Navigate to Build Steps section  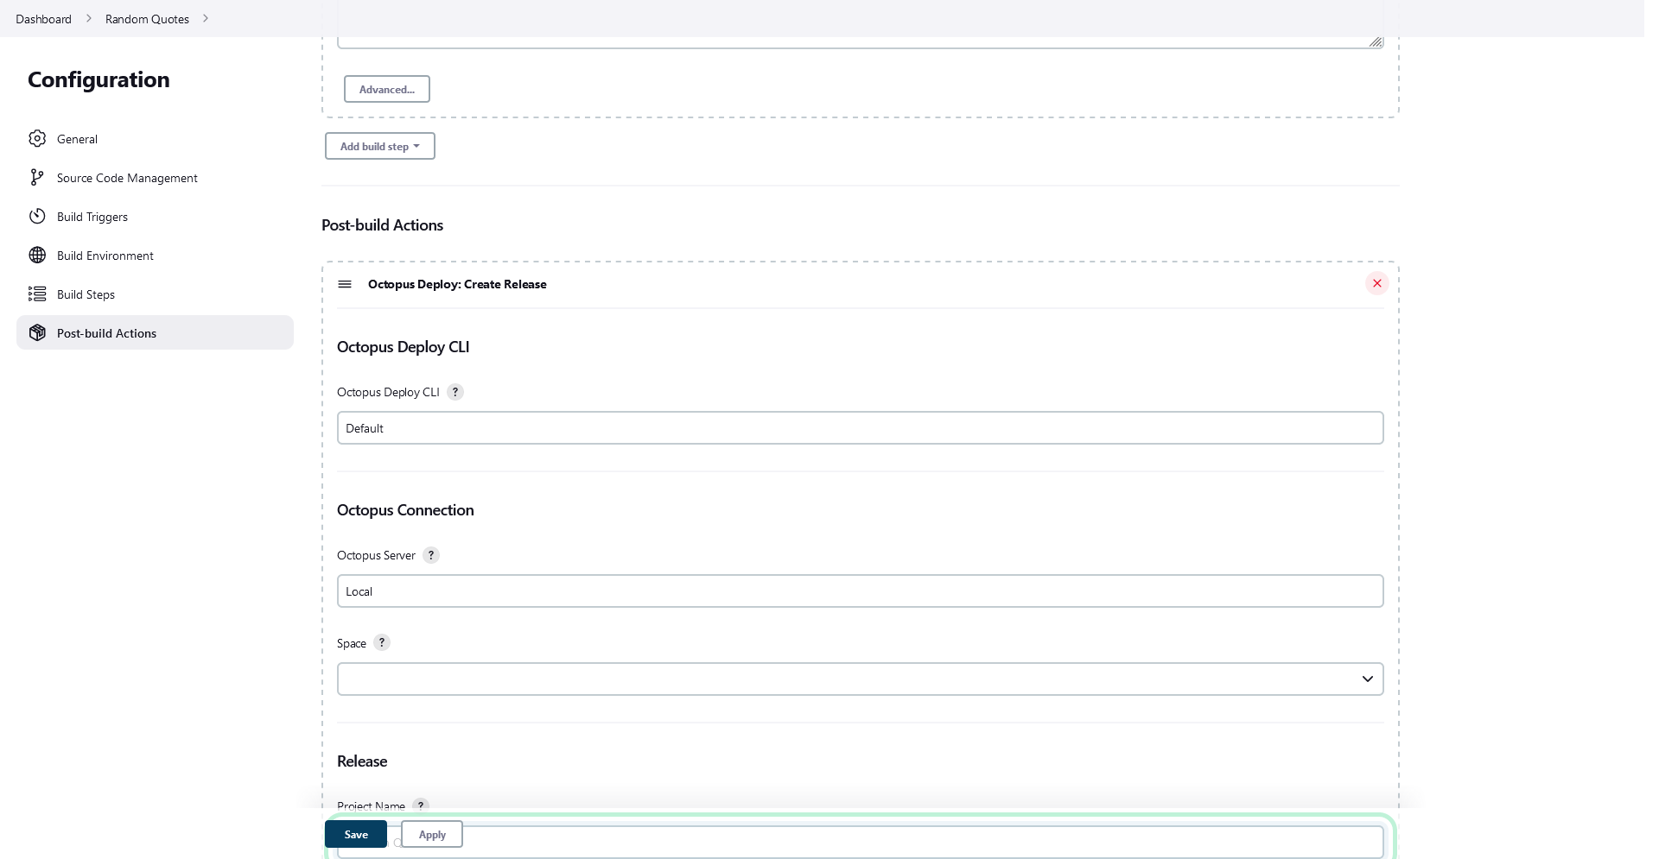[x=155, y=294]
